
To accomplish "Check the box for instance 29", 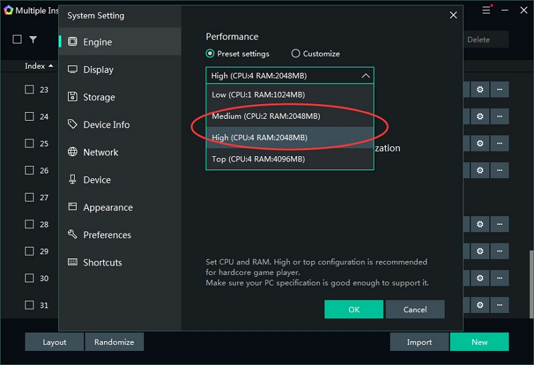I will 29,252.
